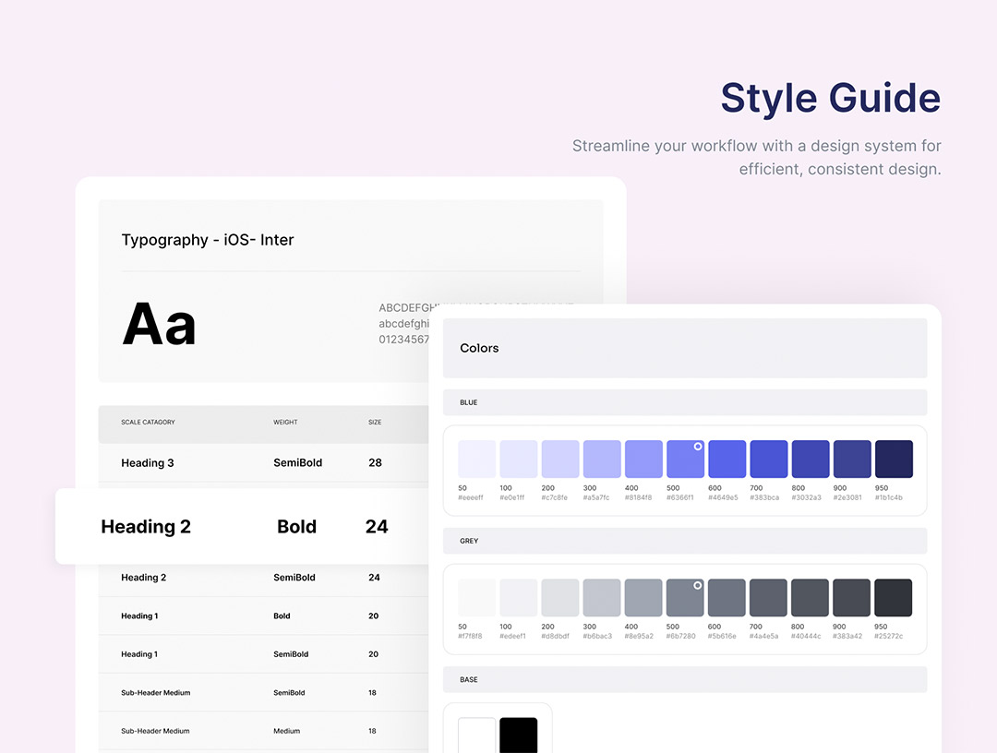Click the large Aa font preview
The height and width of the screenshot is (753, 997).
click(x=159, y=325)
